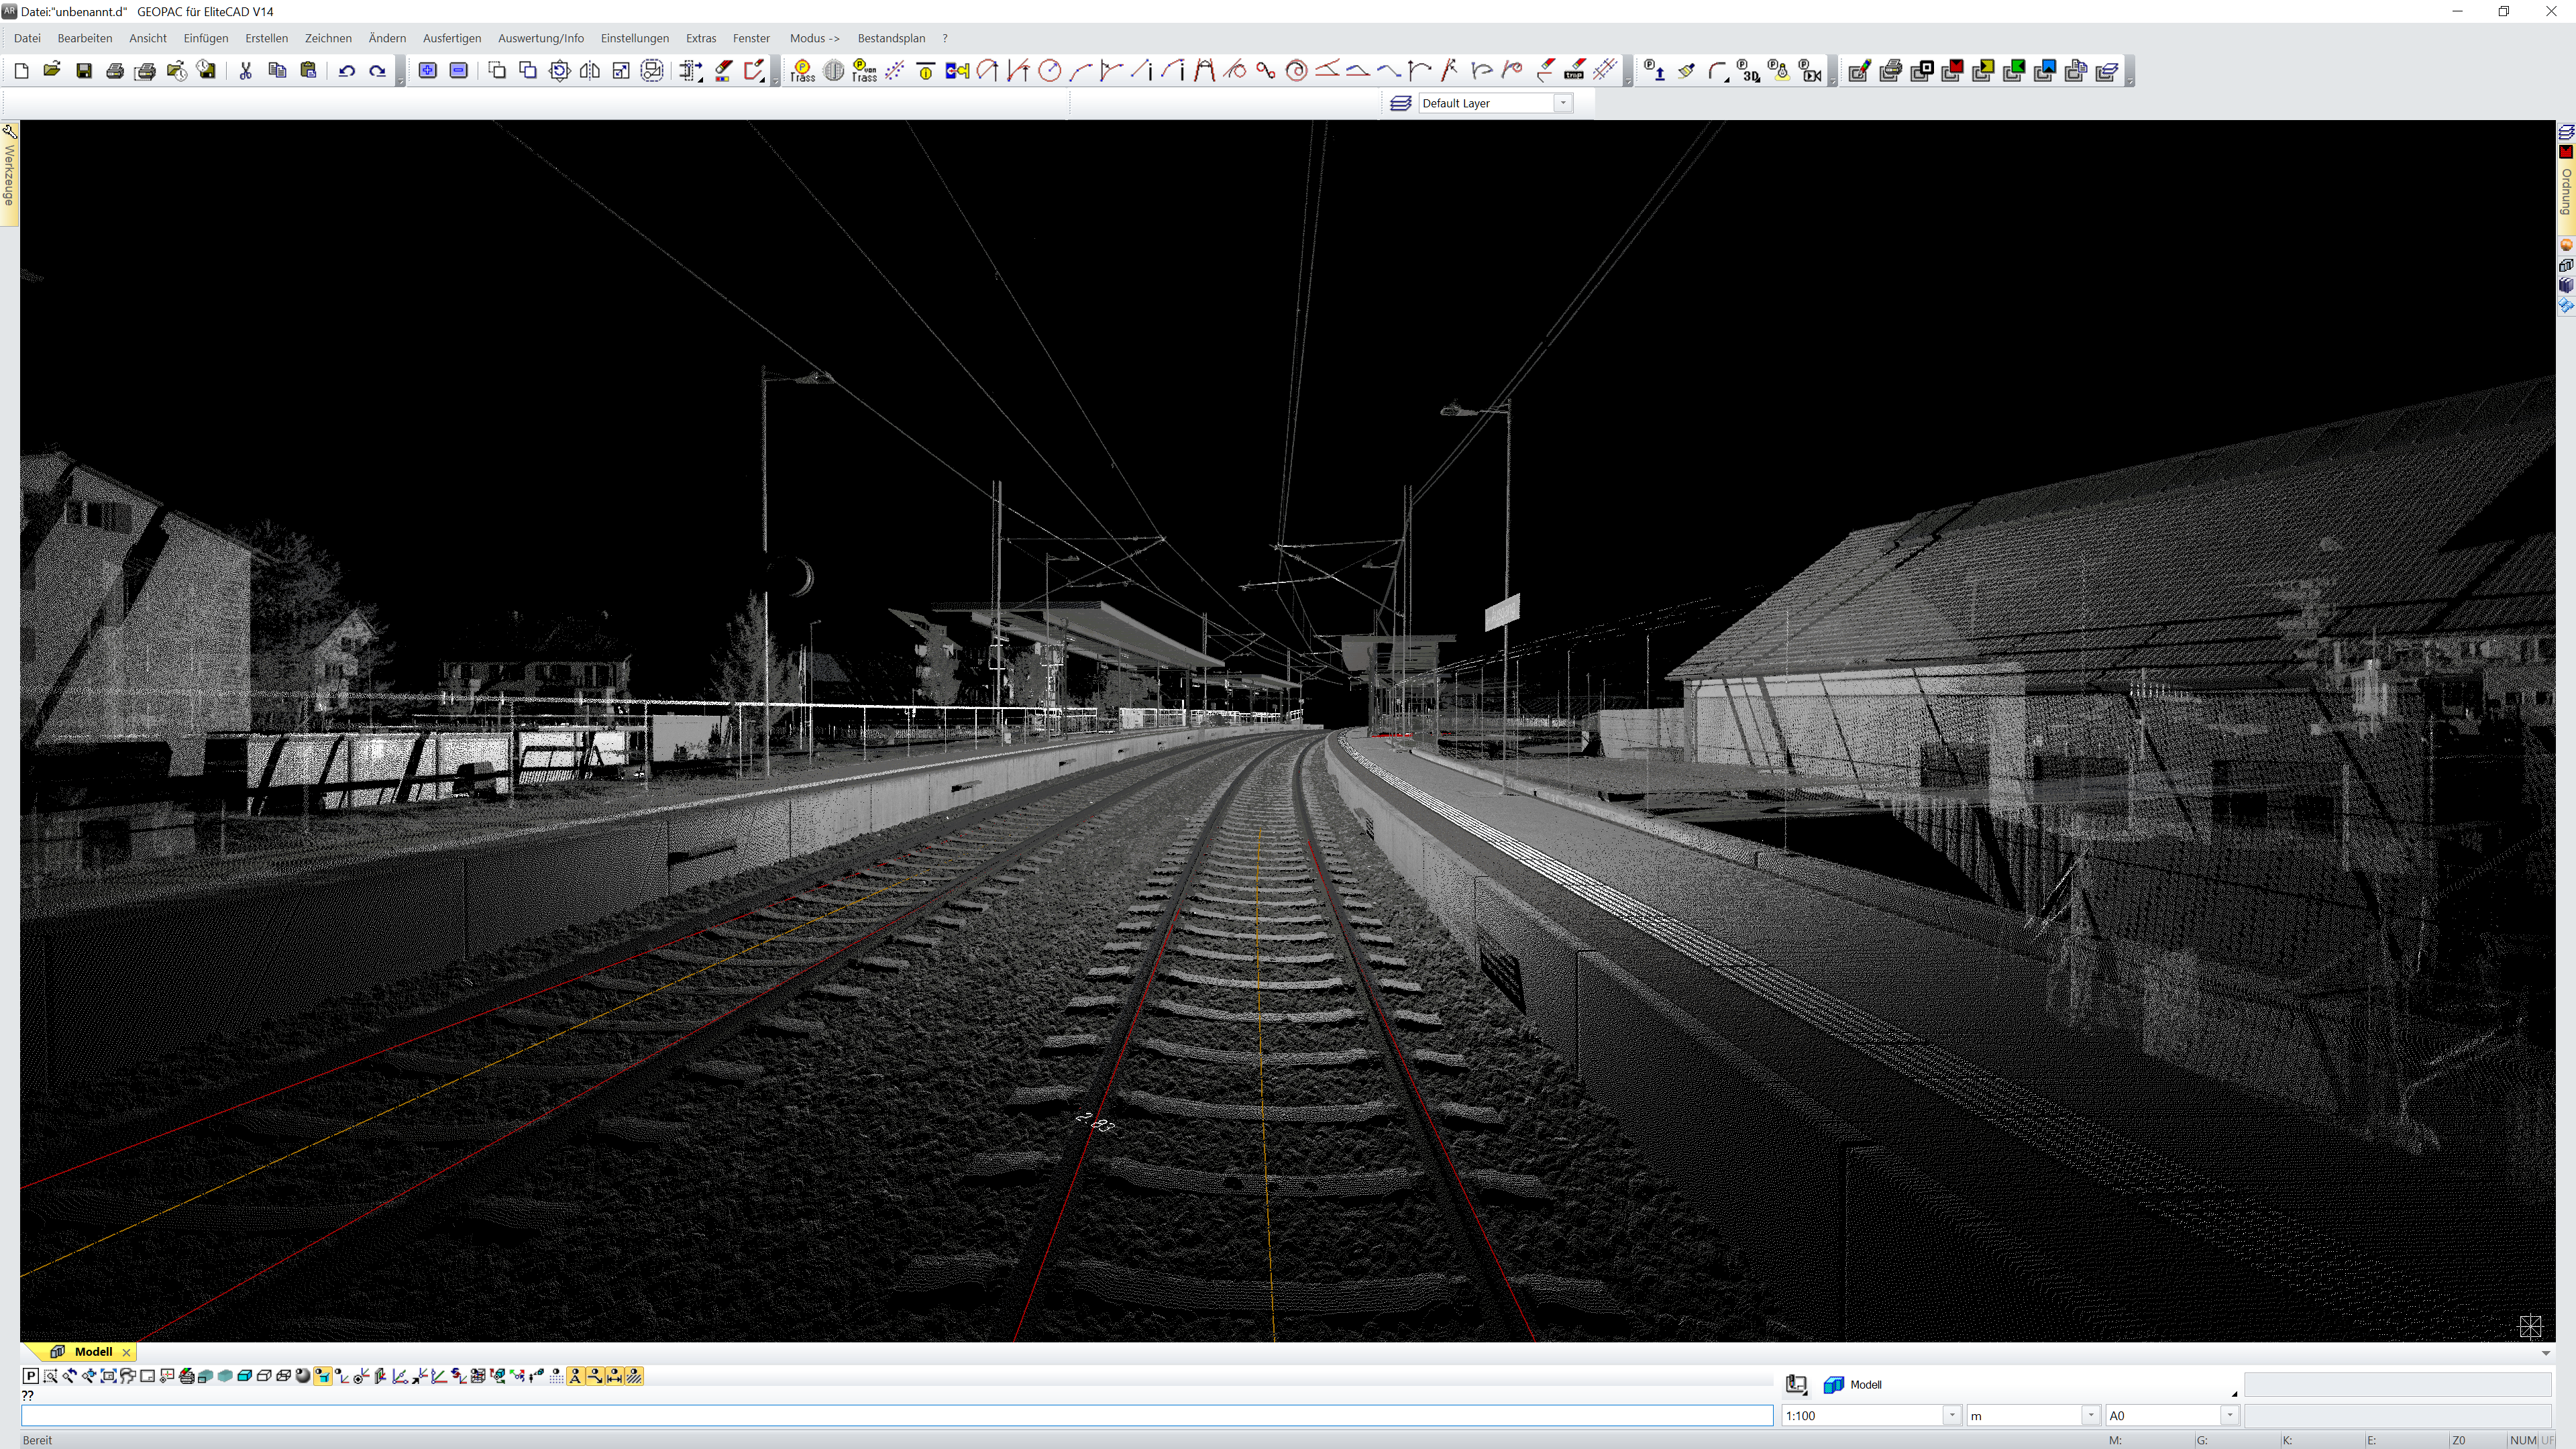Image resolution: width=2576 pixels, height=1449 pixels.
Task: Toggle the highlighted hatching mode button
Action: 634,1376
